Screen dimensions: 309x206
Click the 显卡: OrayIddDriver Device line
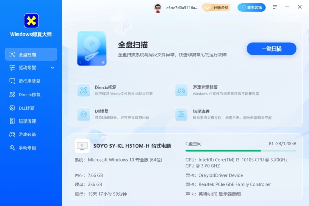pos(214,175)
